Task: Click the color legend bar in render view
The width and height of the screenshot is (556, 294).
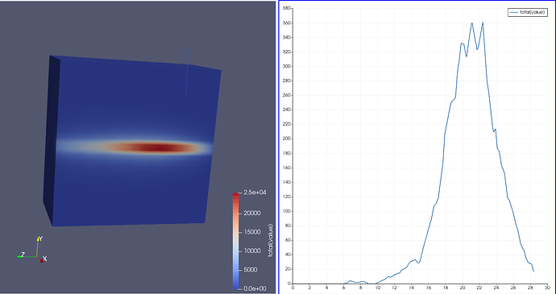Action: coord(235,241)
